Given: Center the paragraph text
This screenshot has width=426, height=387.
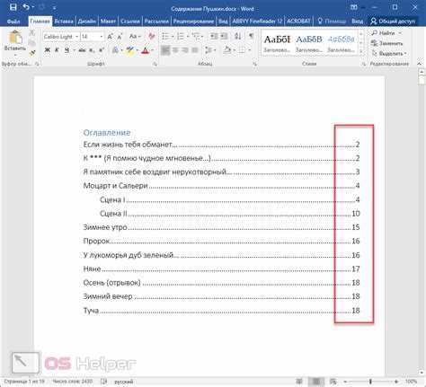Looking at the screenshot, I should point(175,50).
